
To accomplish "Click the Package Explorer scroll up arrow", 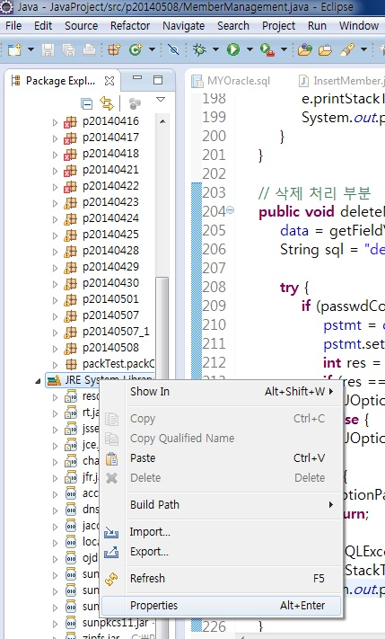I will point(162,121).
